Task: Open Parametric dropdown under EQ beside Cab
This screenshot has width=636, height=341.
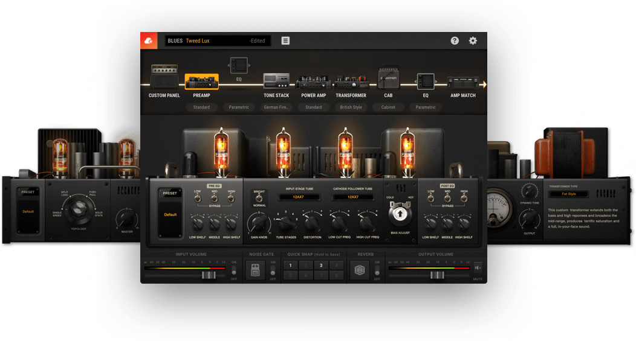Action: (426, 107)
